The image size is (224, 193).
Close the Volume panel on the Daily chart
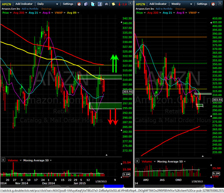coord(3,160)
